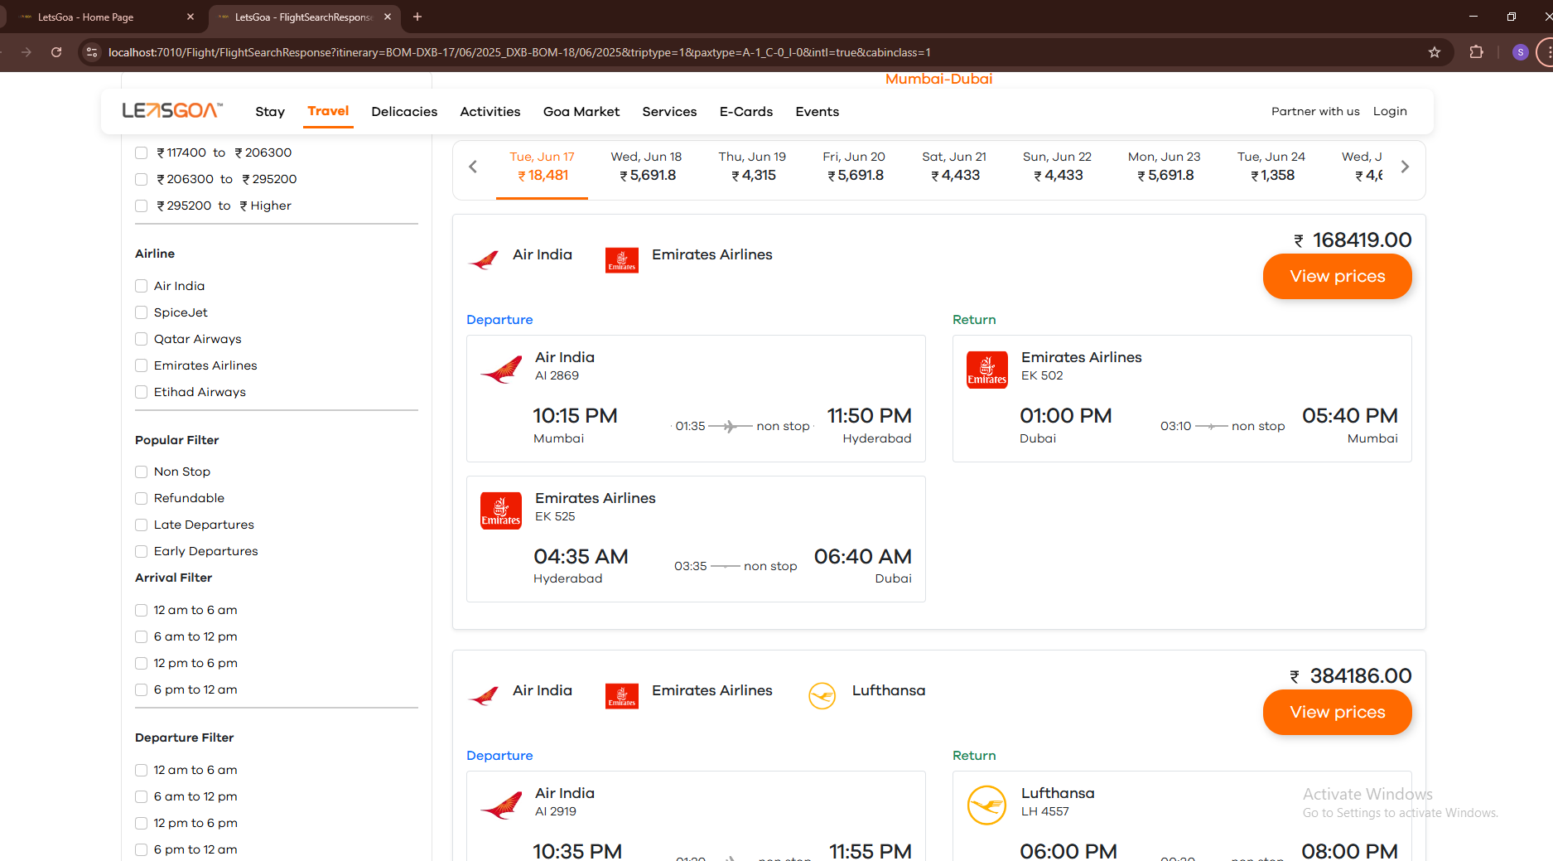Enable the Non Stop filter
Viewport: 1553px width, 861px height.
coord(141,472)
